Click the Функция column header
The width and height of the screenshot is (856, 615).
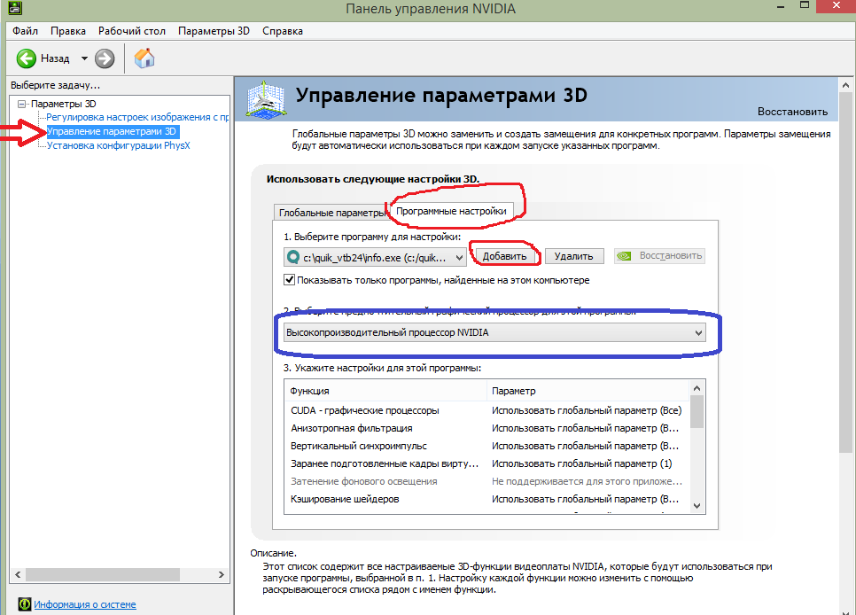tap(385, 391)
